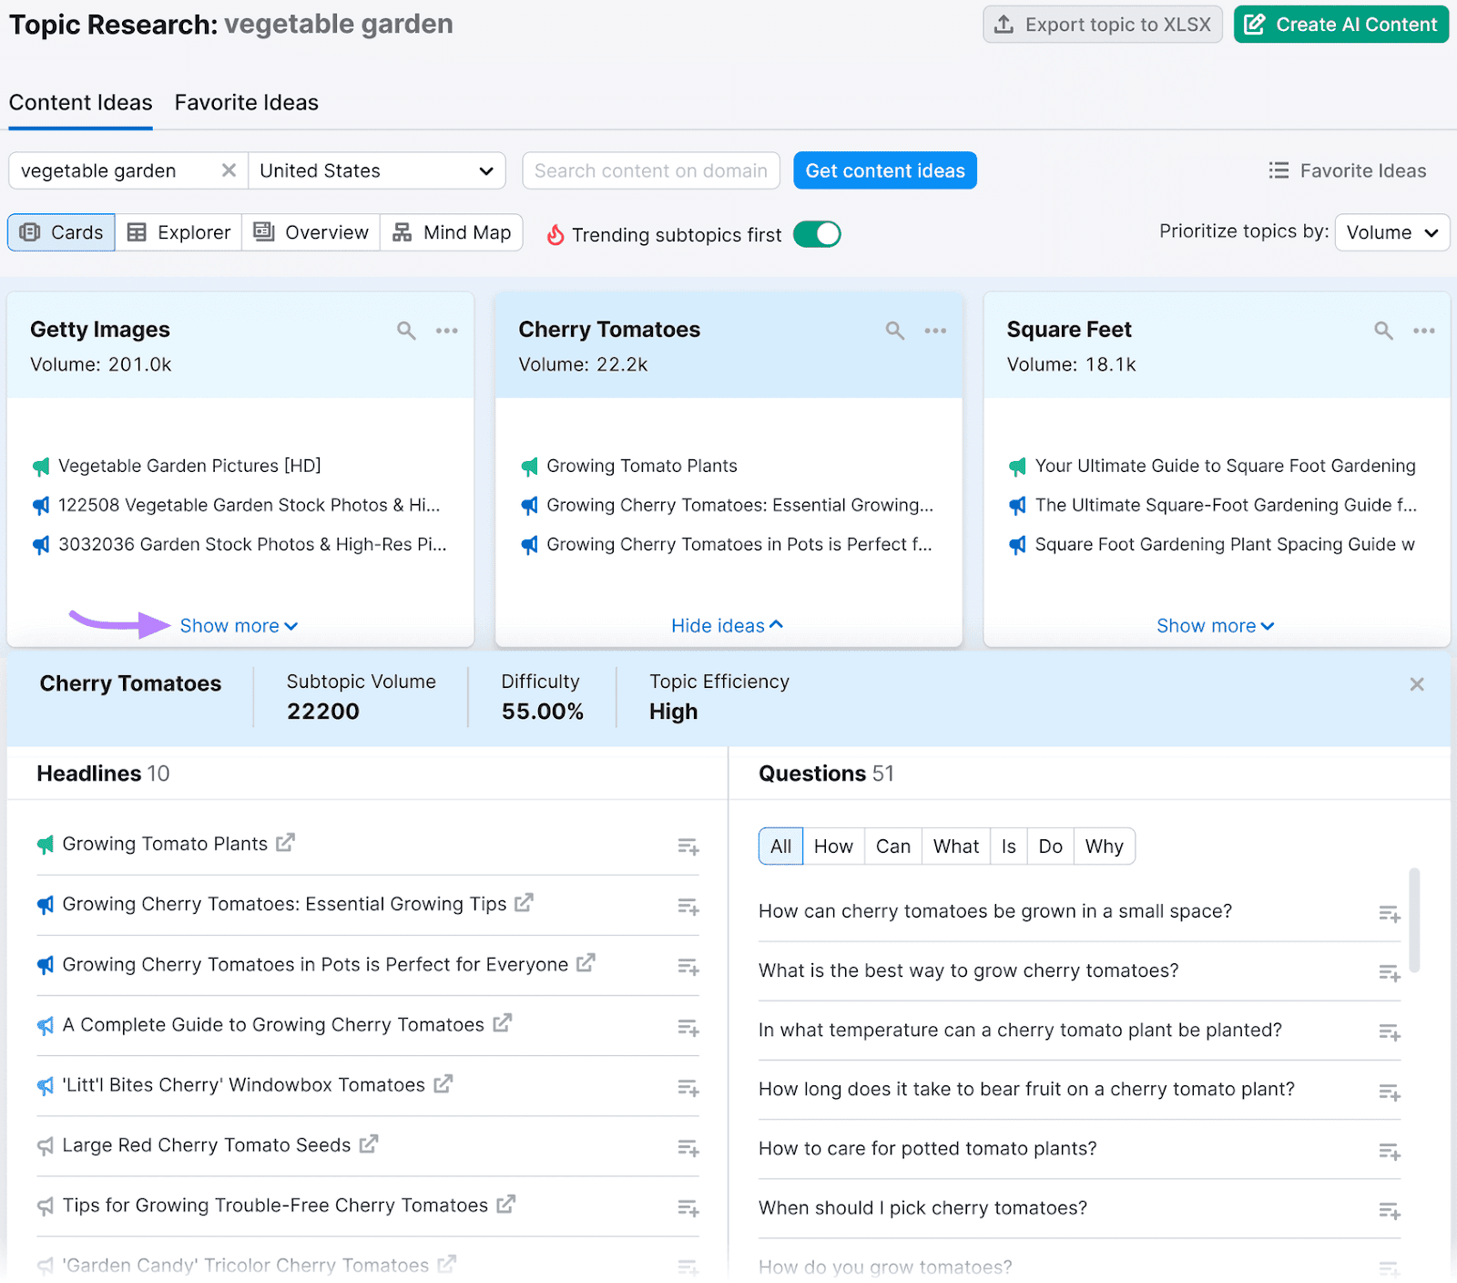Add 'care for potted tomato' question to favorites
Viewport: 1457px width, 1283px height.
(1390, 1152)
